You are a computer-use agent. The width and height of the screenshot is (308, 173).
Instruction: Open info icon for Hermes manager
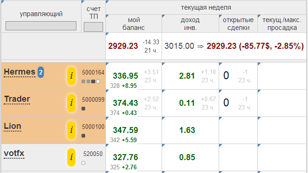(x=71, y=76)
